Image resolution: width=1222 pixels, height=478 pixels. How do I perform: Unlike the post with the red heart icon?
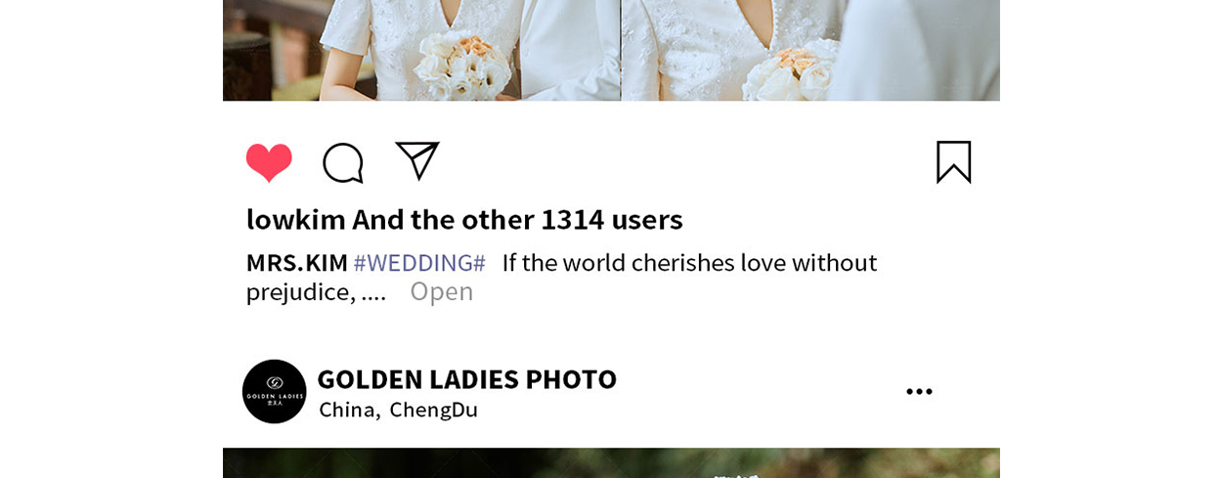click(x=269, y=162)
